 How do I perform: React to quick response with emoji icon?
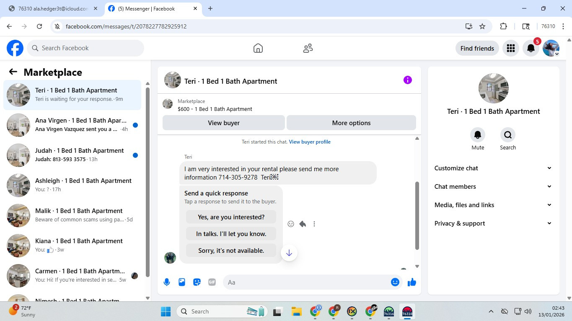click(x=291, y=224)
